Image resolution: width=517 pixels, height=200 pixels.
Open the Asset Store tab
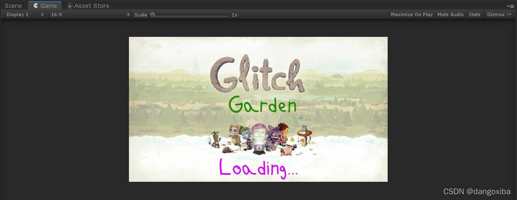(88, 6)
